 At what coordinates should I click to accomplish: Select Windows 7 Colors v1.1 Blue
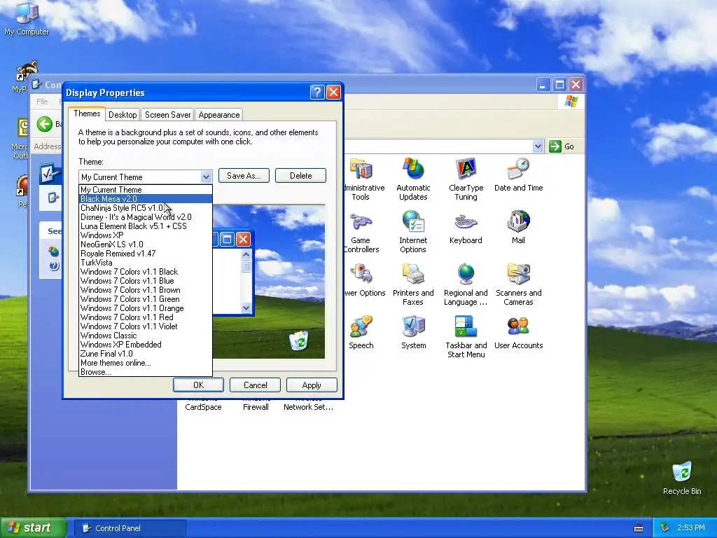tap(146, 281)
